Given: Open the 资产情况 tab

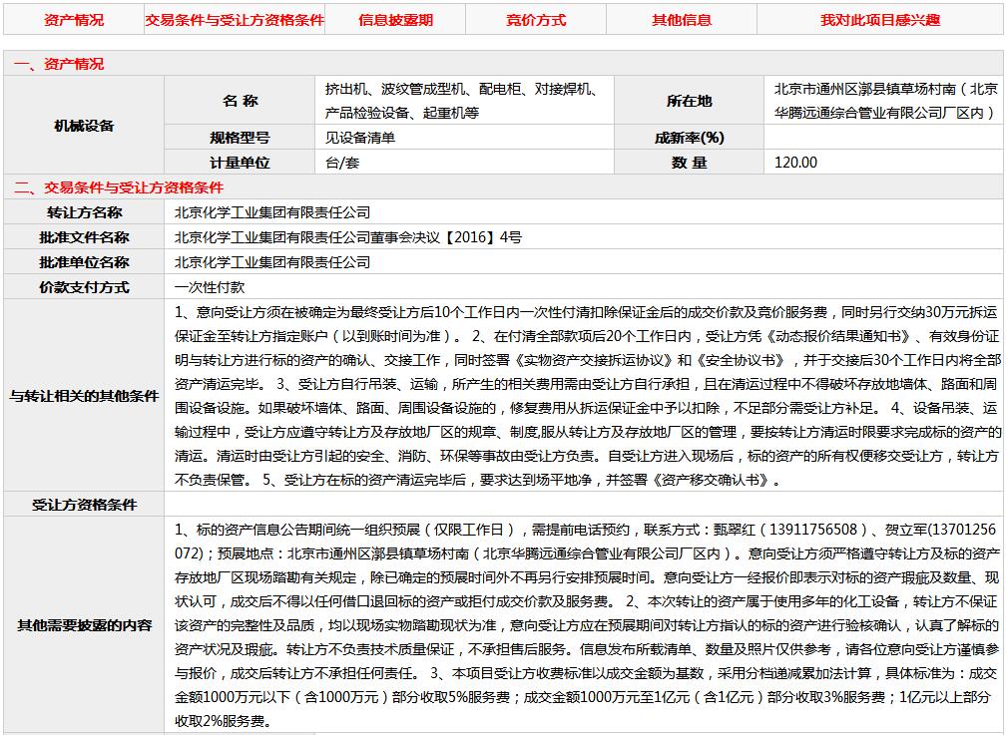Looking at the screenshot, I should [74, 20].
